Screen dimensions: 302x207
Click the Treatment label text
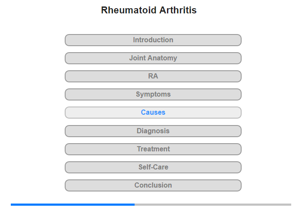click(x=153, y=149)
